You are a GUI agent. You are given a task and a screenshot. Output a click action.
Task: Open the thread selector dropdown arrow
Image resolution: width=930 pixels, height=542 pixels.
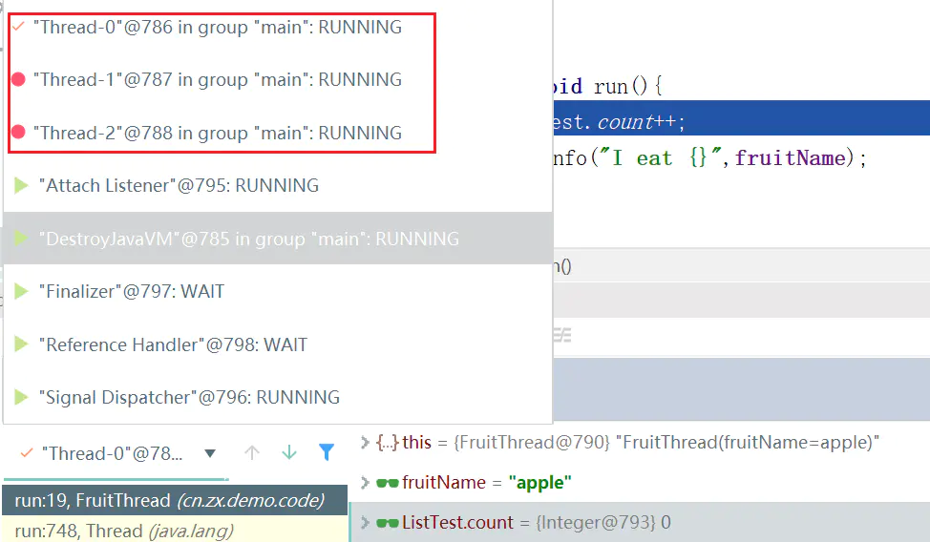(x=209, y=453)
